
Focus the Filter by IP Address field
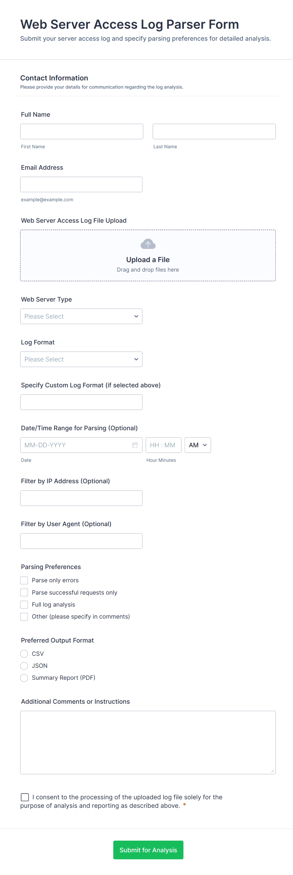(81, 498)
